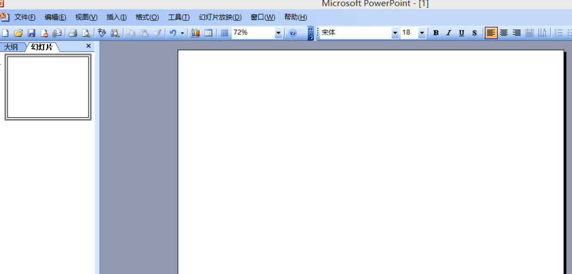Click the Undo arrow icon
Screen dimensions: 572x274
[173, 33]
